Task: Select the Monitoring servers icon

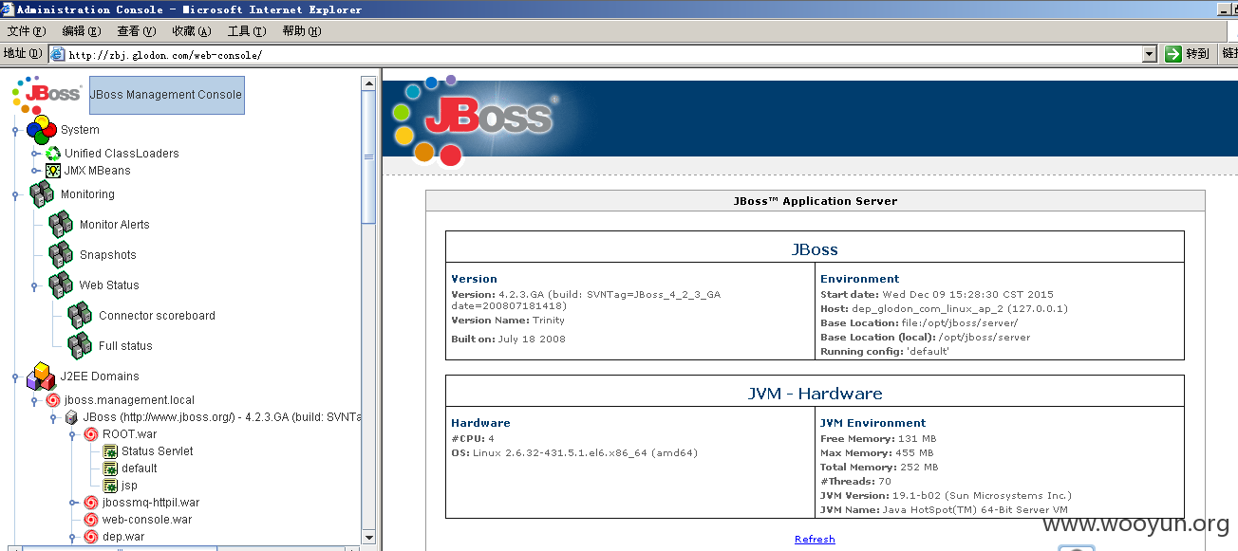Action: coord(42,194)
